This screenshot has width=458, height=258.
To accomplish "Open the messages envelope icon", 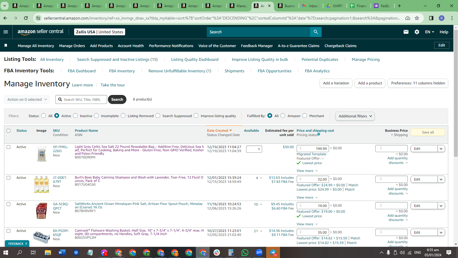I will [x=406, y=32].
